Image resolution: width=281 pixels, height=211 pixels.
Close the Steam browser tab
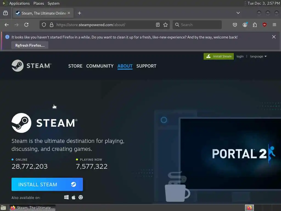[69, 13]
